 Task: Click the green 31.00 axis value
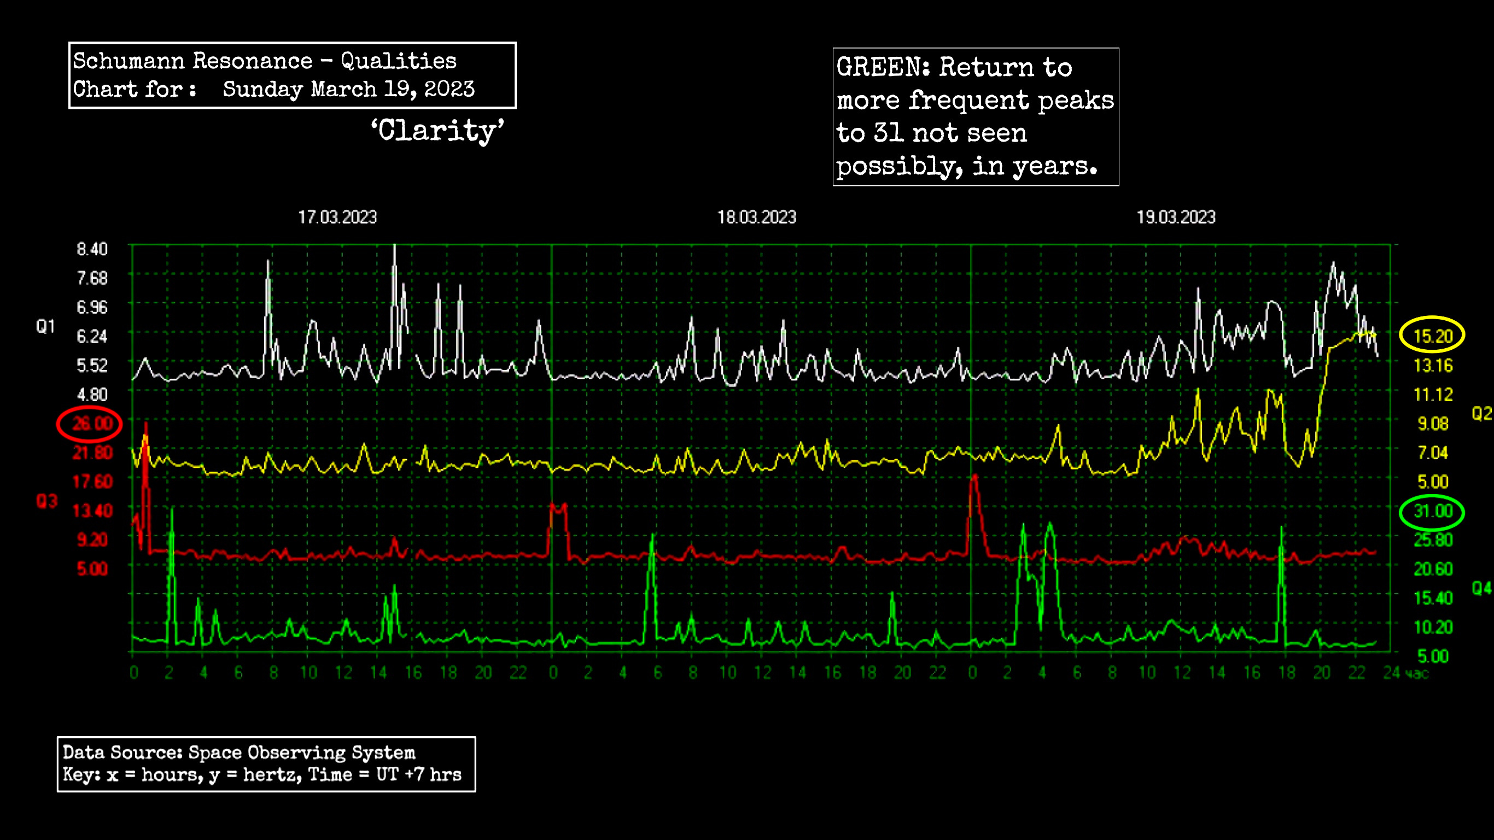[1433, 511]
